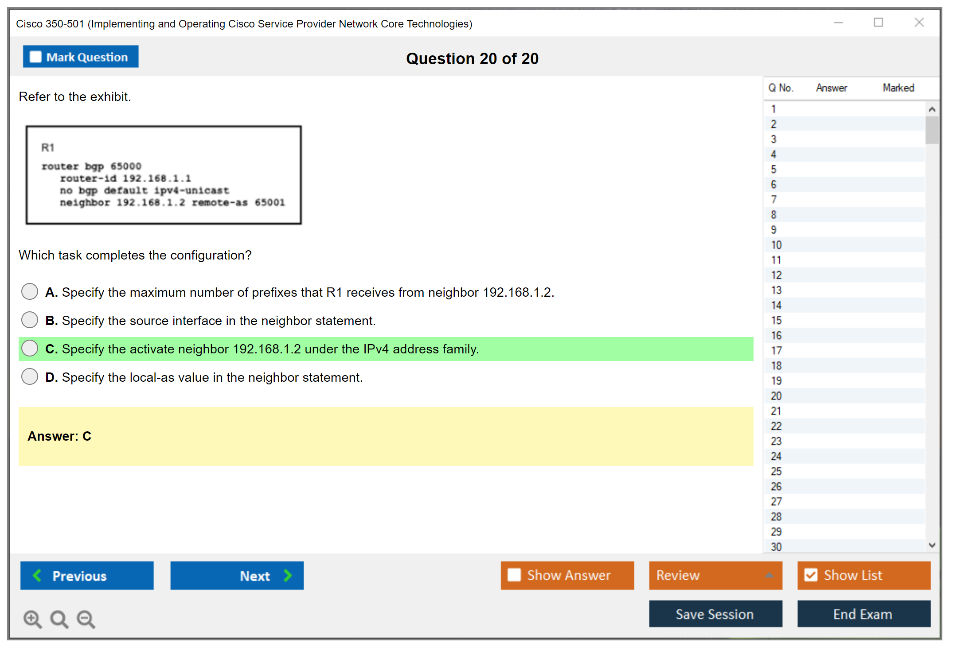Maximize the exam window
This screenshot has height=651, width=953.
(x=878, y=23)
